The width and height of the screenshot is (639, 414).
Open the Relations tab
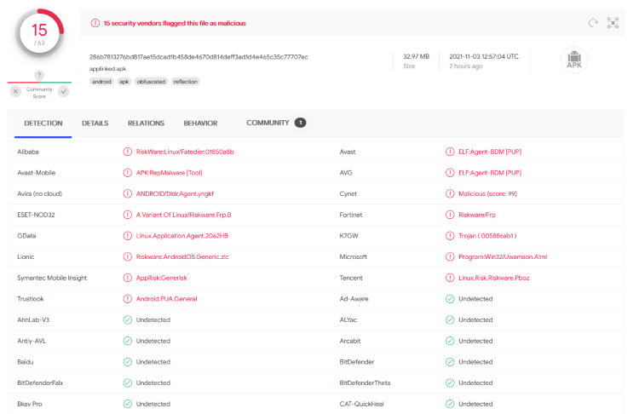coord(146,124)
